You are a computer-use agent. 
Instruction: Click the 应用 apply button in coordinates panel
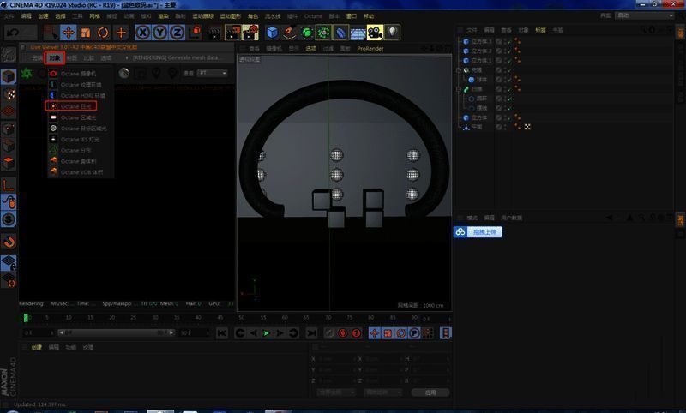(430, 392)
